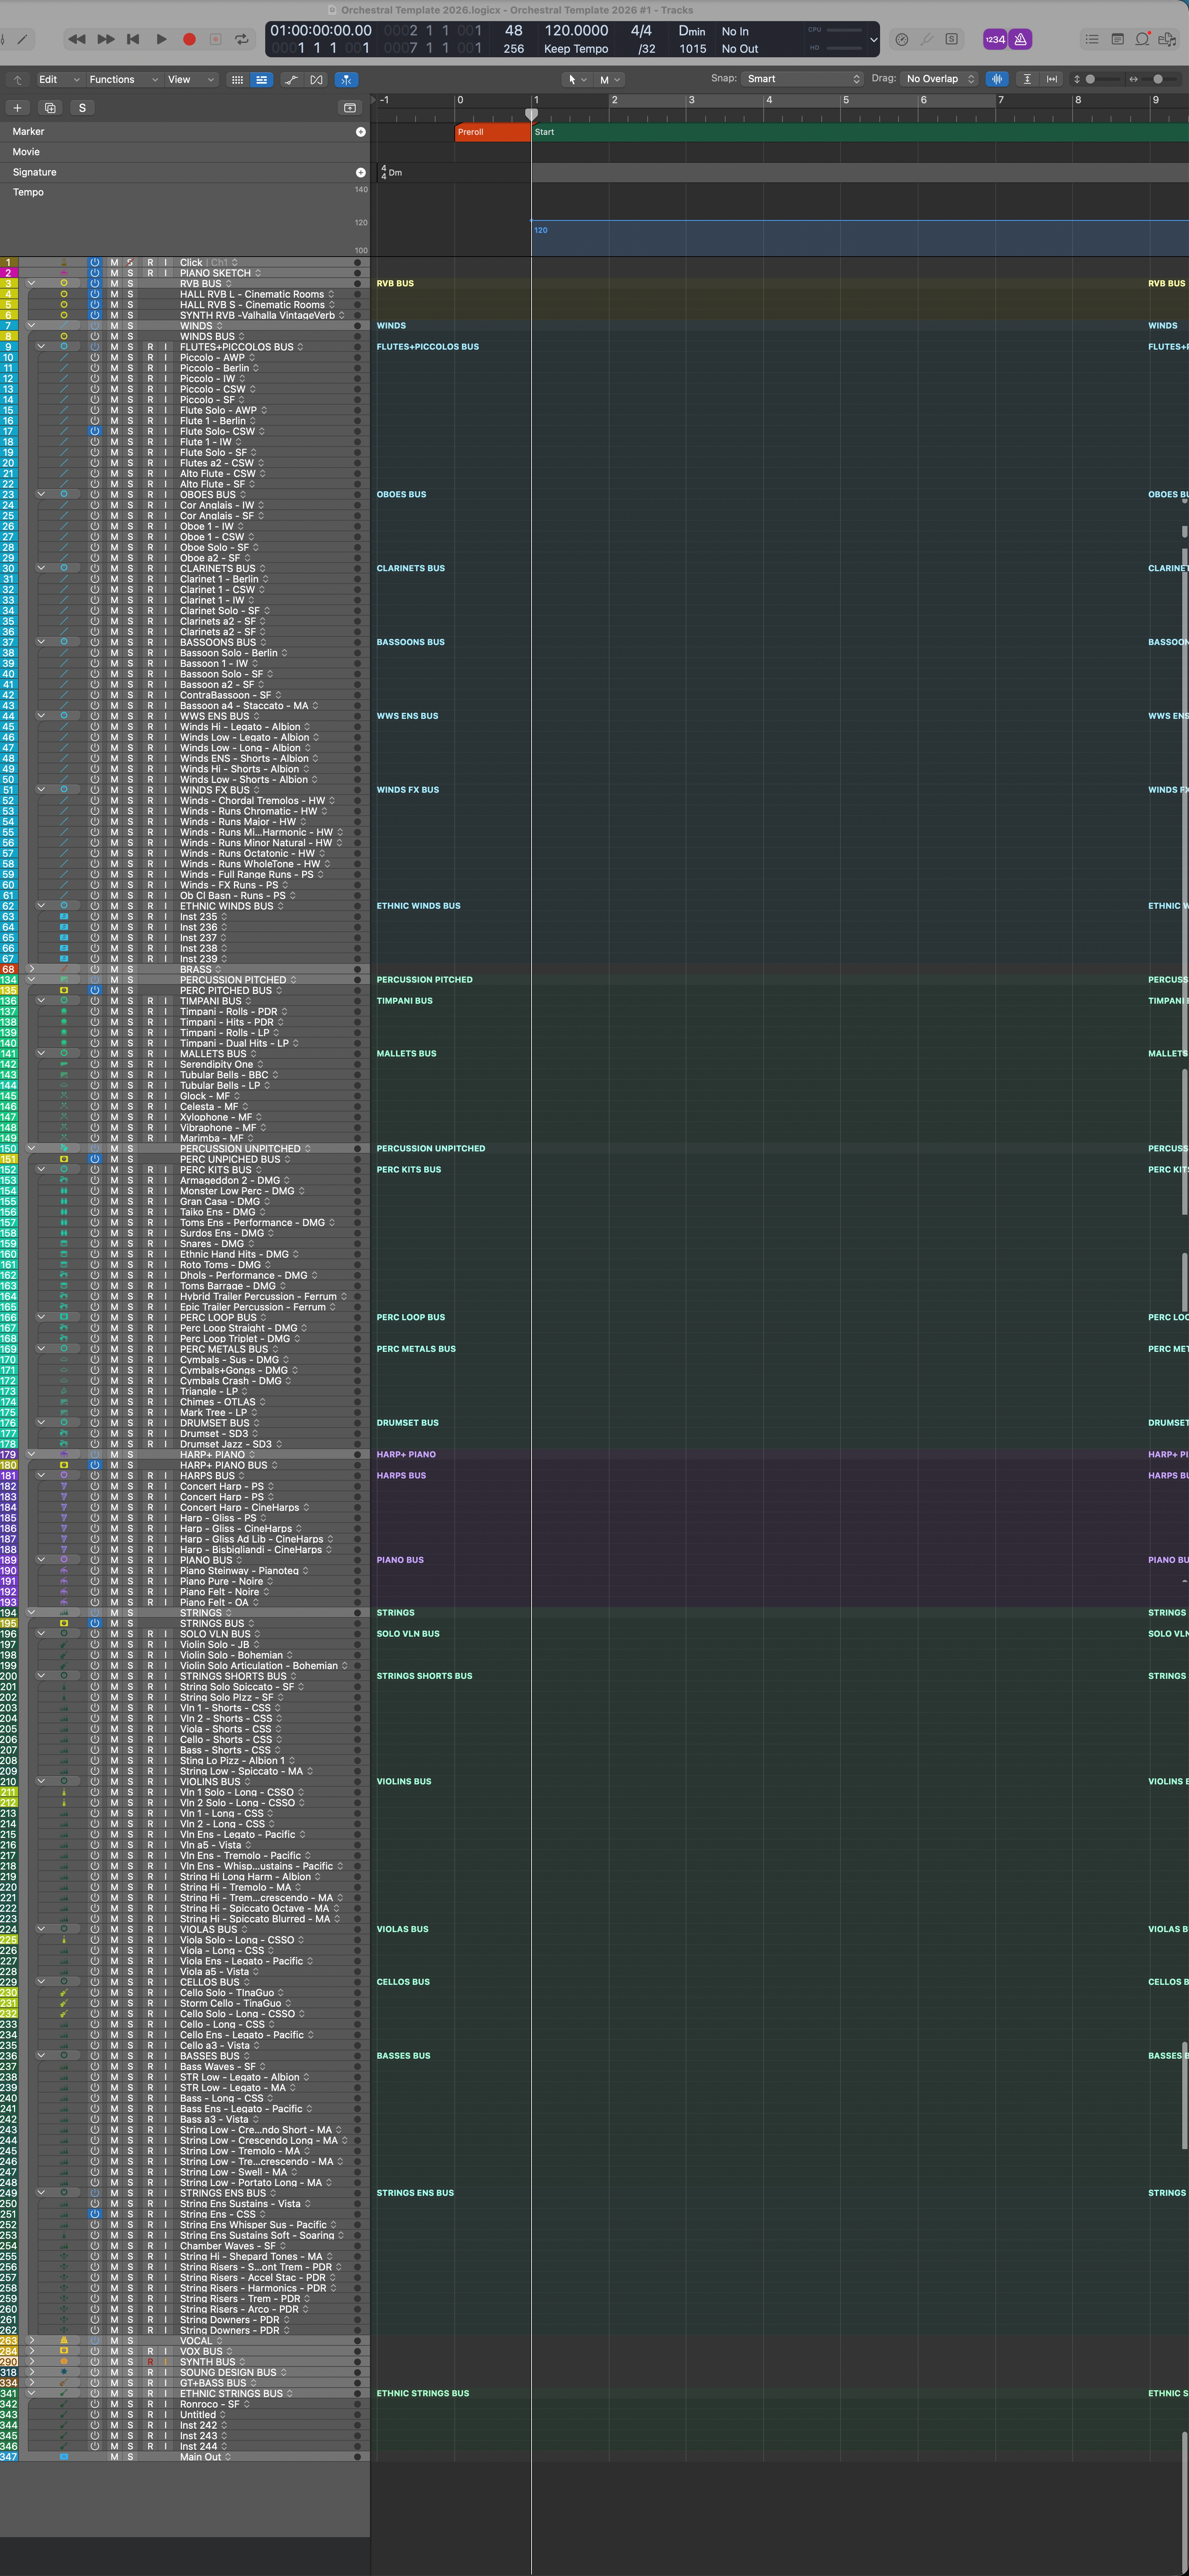Toggle power on RVB BUS track
The height and width of the screenshot is (2576, 1189).
(95, 284)
